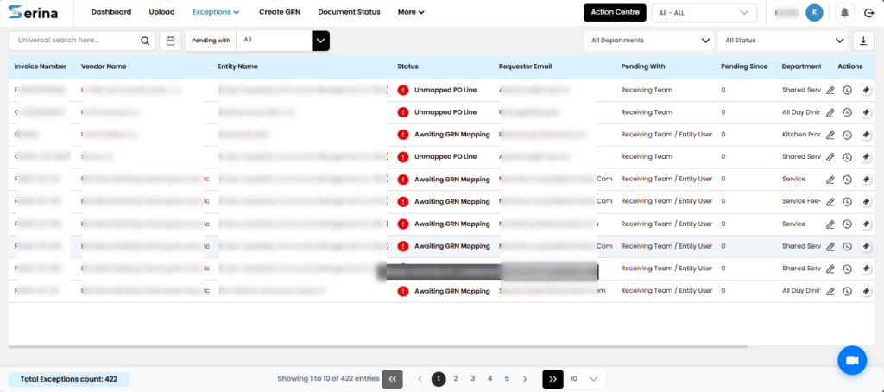The height and width of the screenshot is (392, 884).
Task: Open the calendar date picker icon
Action: [170, 41]
